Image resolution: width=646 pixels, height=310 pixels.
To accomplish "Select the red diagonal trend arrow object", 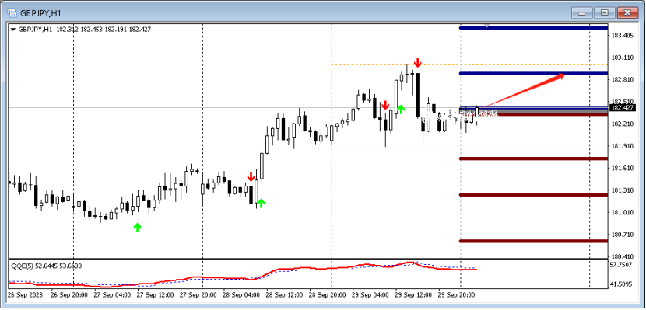I will [x=522, y=91].
